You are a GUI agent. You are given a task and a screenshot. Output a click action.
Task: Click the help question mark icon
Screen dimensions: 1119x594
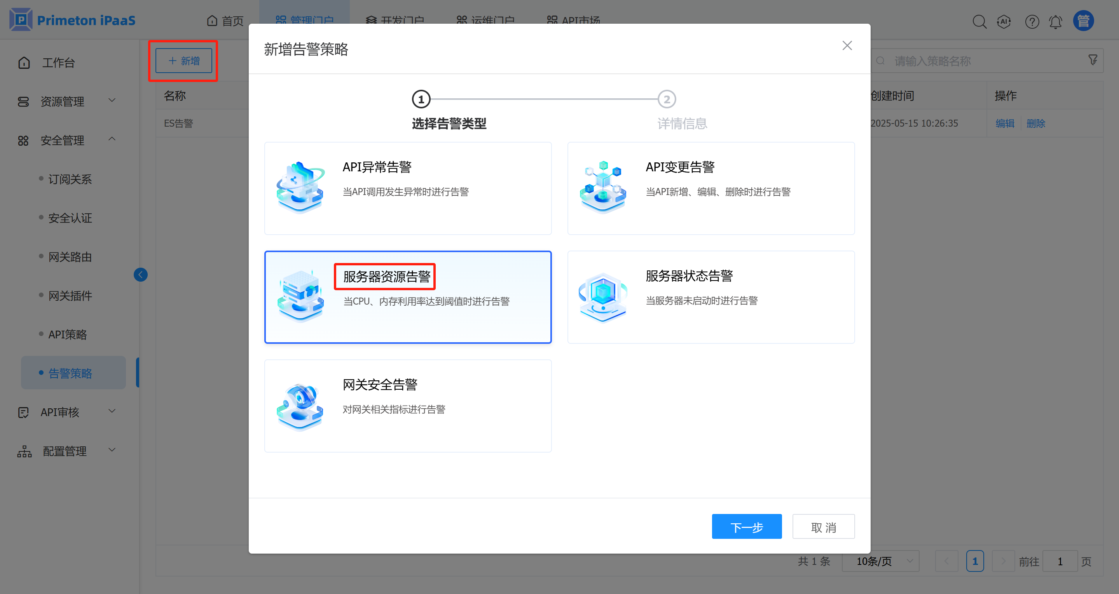pyautogui.click(x=1032, y=21)
